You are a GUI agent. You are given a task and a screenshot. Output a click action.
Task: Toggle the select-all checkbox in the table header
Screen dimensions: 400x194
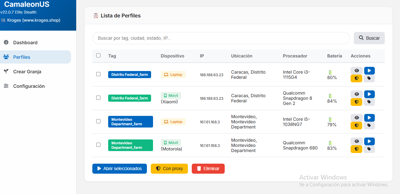coord(98,56)
